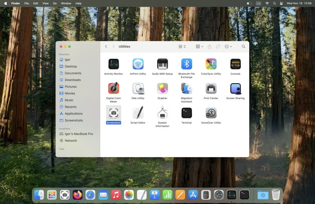Open the icon view switcher dropdown
Screen dimensions: 315x204
coord(182,47)
